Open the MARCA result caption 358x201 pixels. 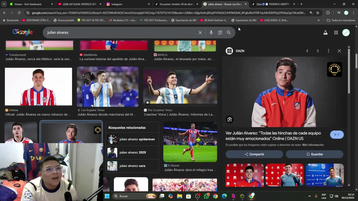coord(184,59)
